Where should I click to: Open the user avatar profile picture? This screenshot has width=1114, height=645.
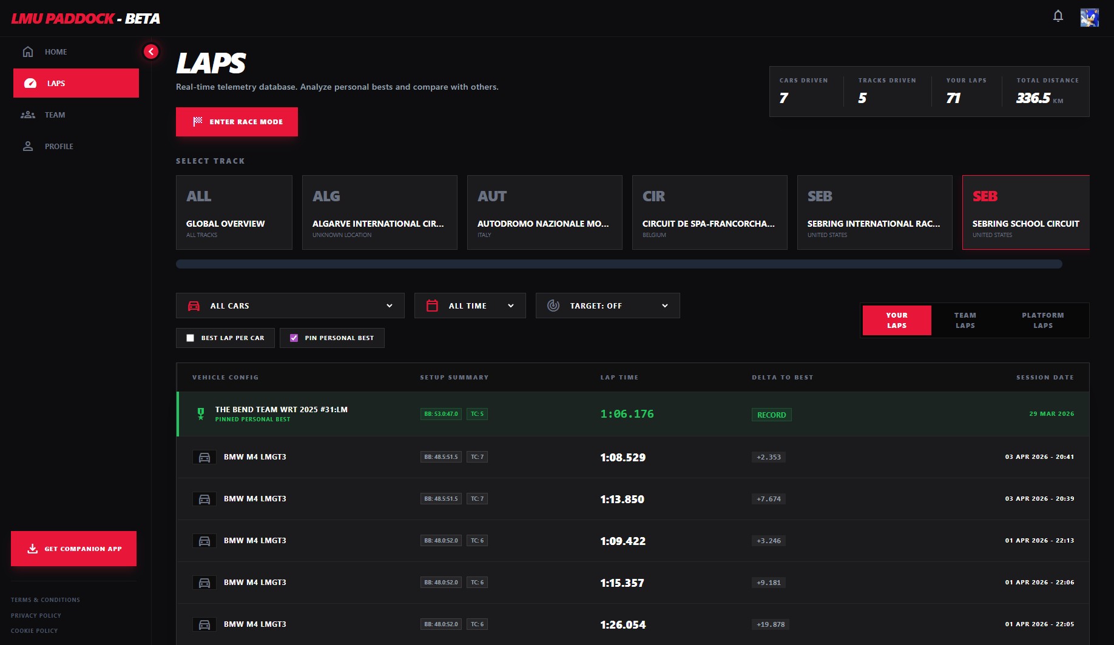[1089, 18]
